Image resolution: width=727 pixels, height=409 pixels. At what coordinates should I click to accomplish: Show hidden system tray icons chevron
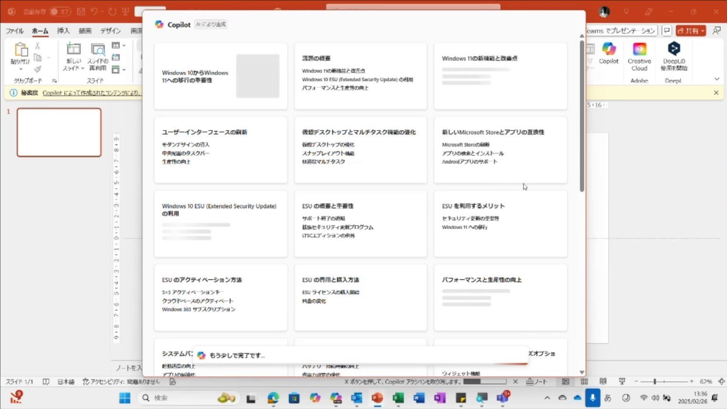547,398
